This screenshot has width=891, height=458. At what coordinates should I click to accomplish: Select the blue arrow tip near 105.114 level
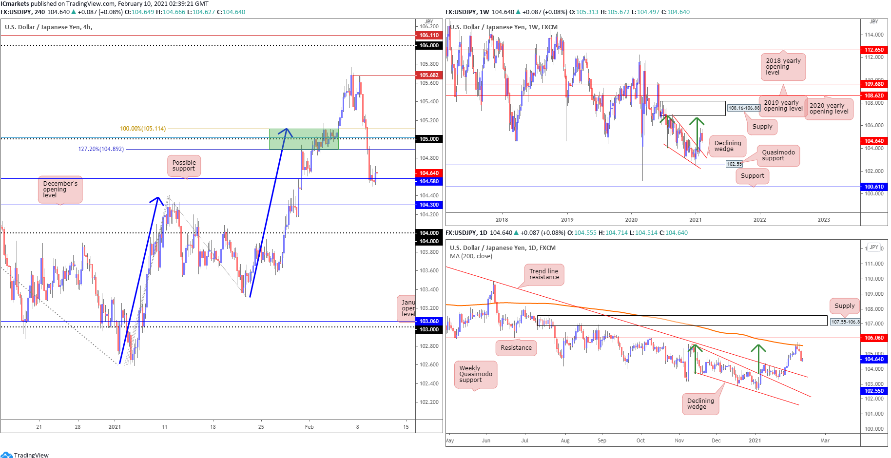click(x=286, y=131)
